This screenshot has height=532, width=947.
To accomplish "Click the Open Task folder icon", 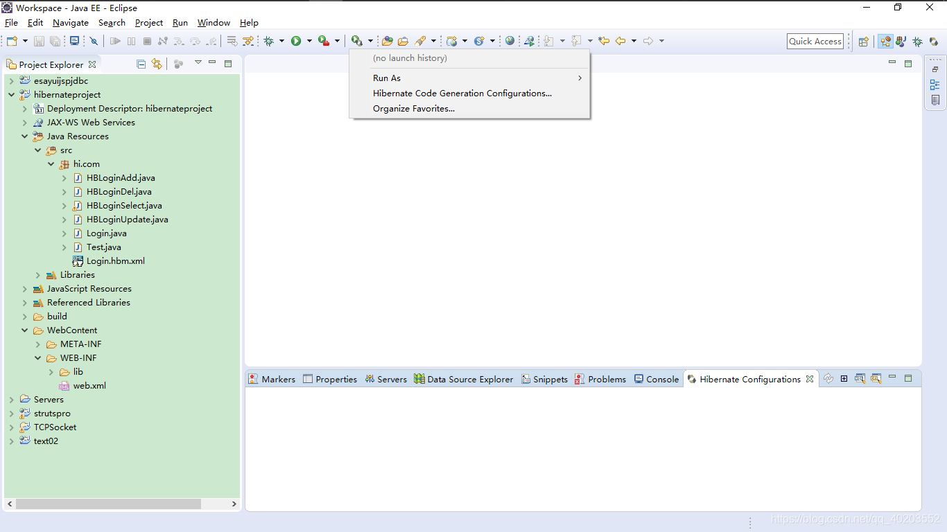I will click(x=403, y=42).
